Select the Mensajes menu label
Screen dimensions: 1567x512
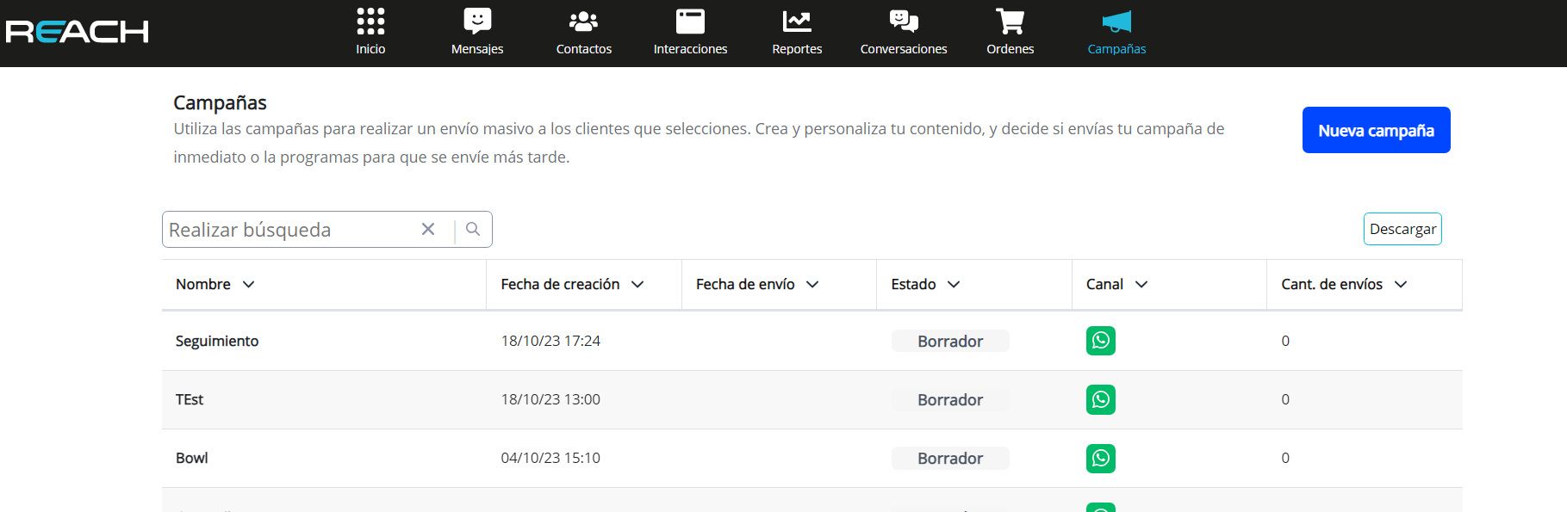(477, 49)
